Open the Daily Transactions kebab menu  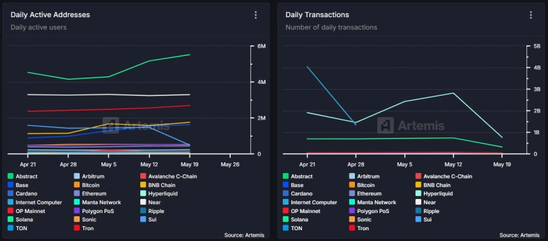coord(531,15)
